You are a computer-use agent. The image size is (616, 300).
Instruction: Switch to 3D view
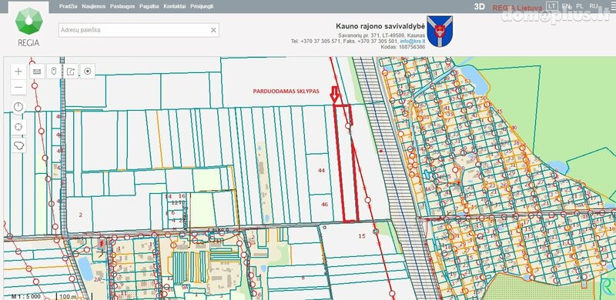tap(479, 7)
